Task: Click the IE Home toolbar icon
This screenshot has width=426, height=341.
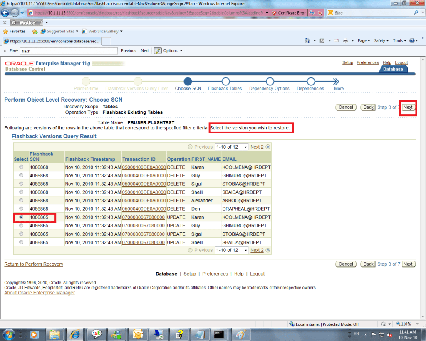Action: pos(307,41)
